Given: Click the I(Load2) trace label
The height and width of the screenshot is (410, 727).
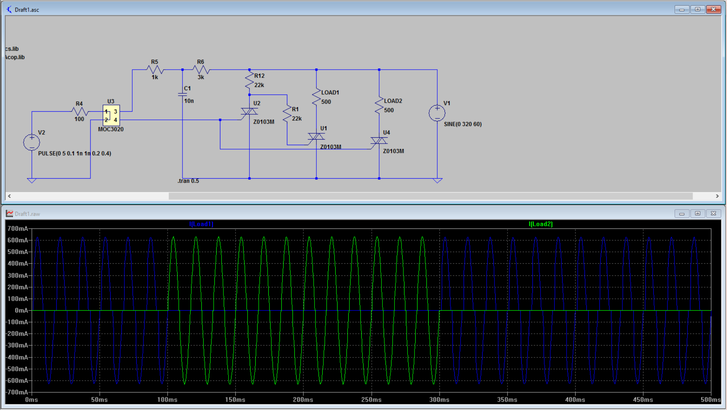Looking at the screenshot, I should [540, 224].
